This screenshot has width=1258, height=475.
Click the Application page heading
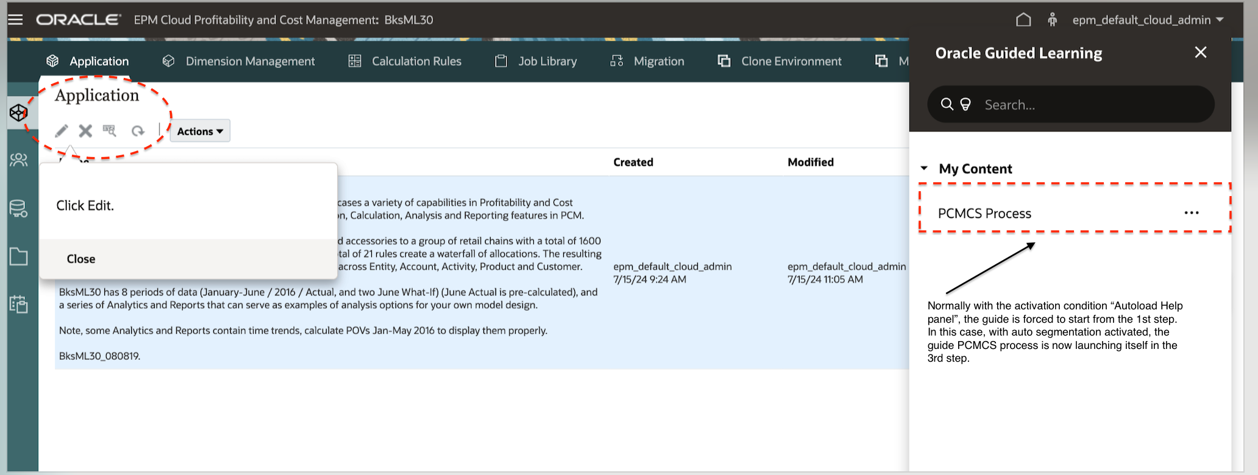tap(97, 95)
